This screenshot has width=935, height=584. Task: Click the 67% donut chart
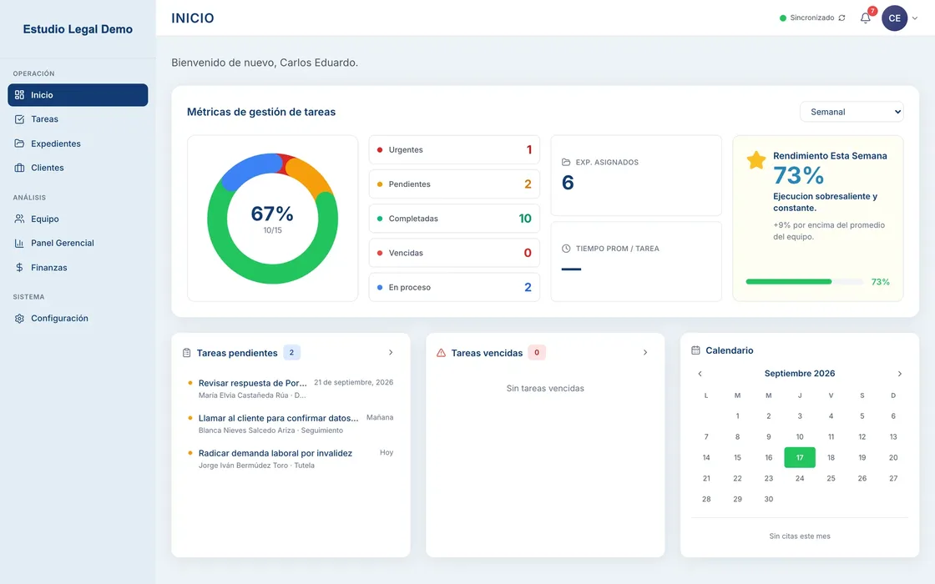[272, 219]
